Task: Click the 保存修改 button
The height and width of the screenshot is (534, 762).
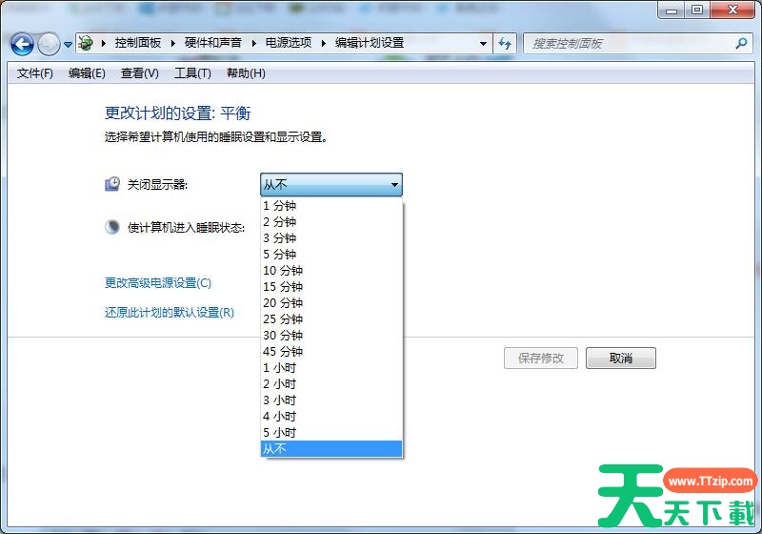Action: tap(541, 359)
